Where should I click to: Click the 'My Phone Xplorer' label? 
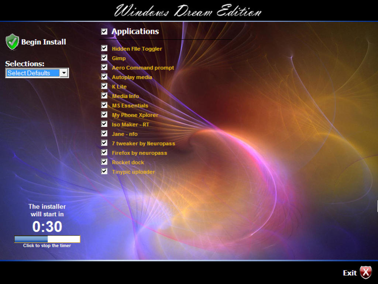[x=135, y=115]
